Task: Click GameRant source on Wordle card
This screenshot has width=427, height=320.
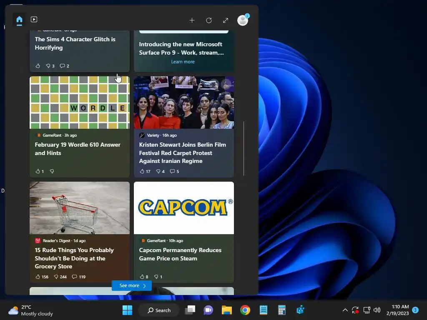Action: (x=52, y=135)
